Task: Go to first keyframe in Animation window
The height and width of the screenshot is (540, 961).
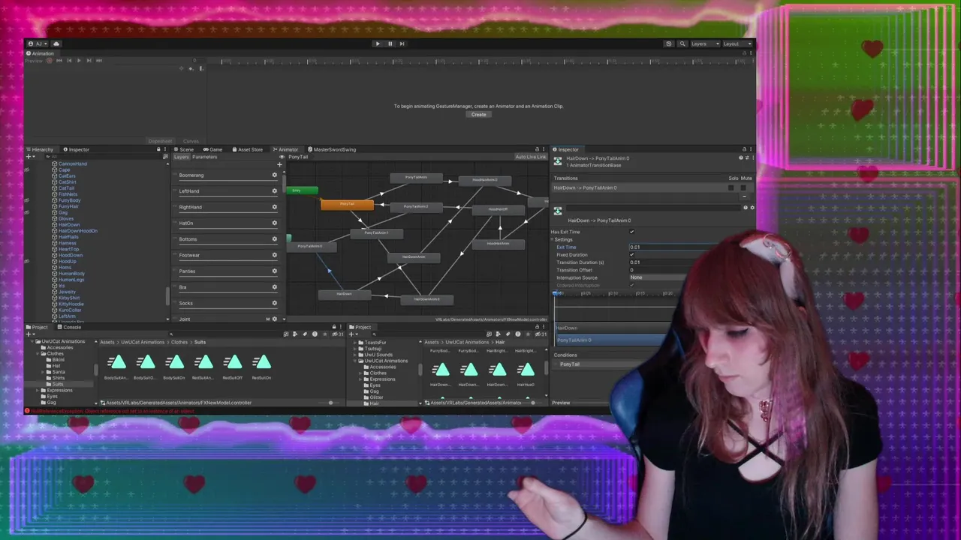Action: click(59, 61)
